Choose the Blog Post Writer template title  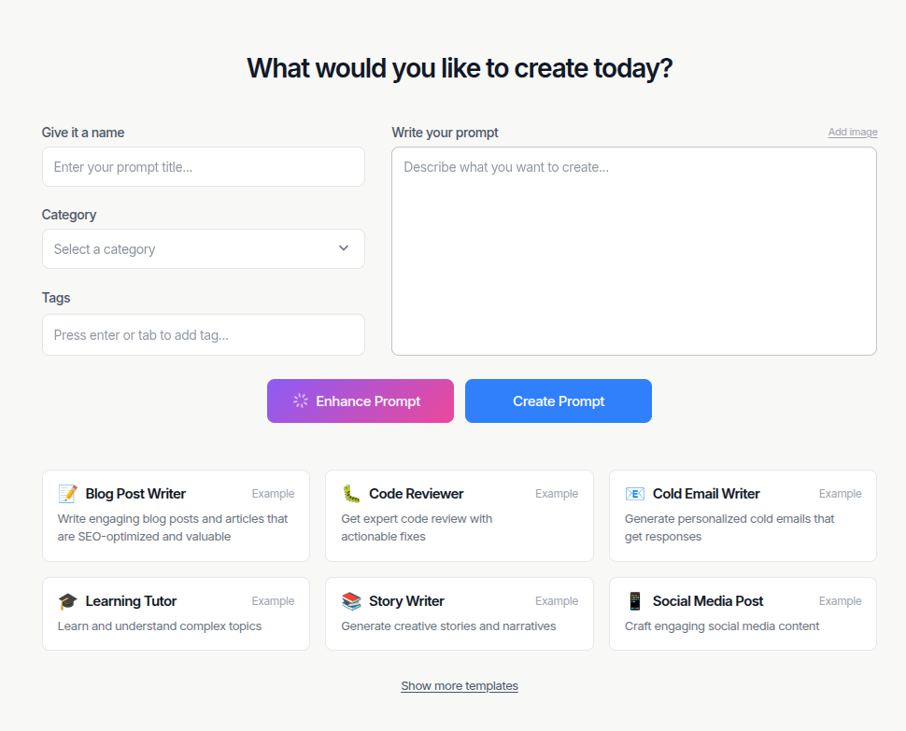135,494
